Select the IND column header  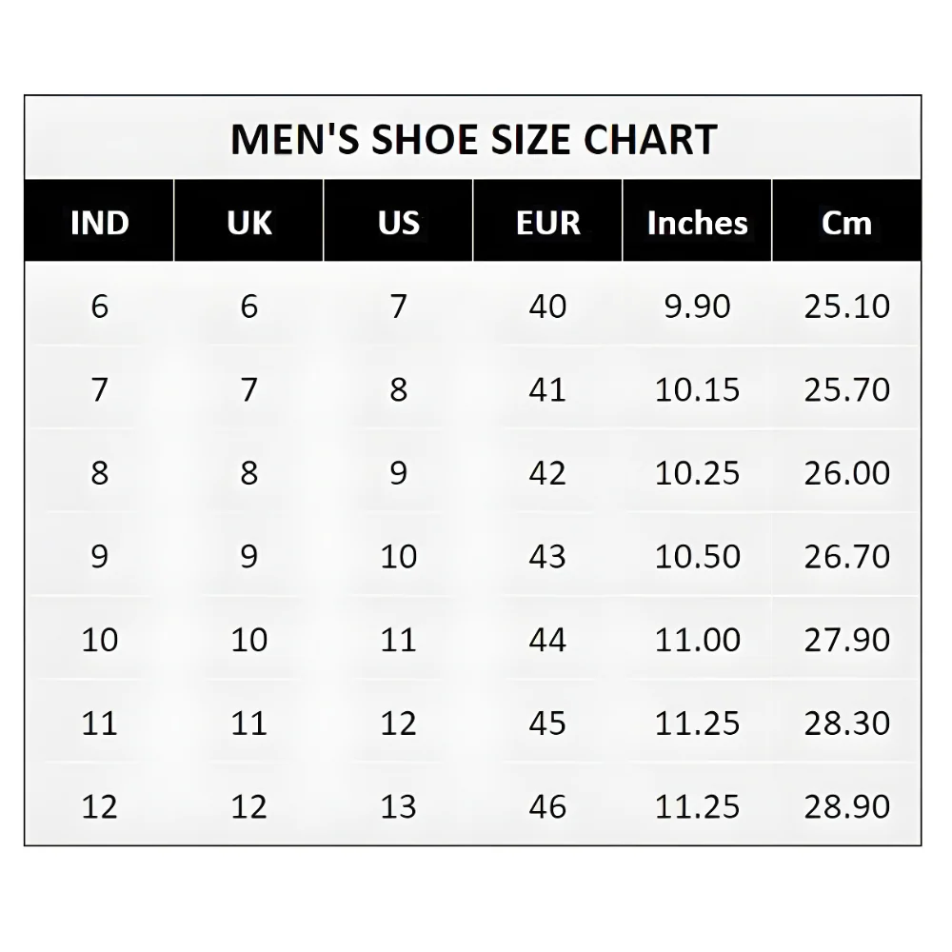click(99, 223)
